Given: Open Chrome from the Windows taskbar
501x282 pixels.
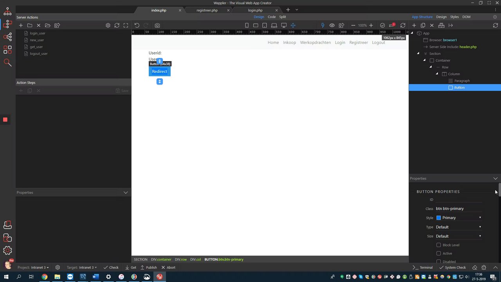Looking at the screenshot, I should (x=44, y=277).
